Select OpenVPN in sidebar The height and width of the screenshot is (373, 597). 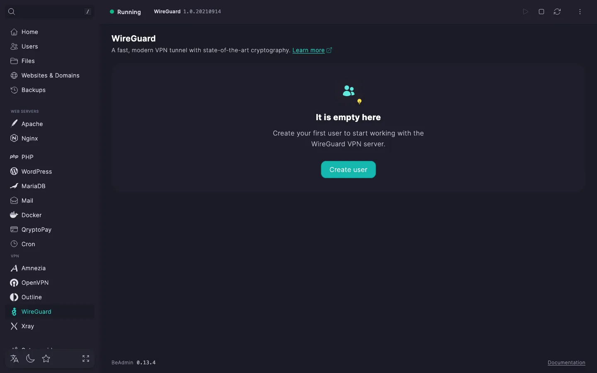click(x=50, y=283)
